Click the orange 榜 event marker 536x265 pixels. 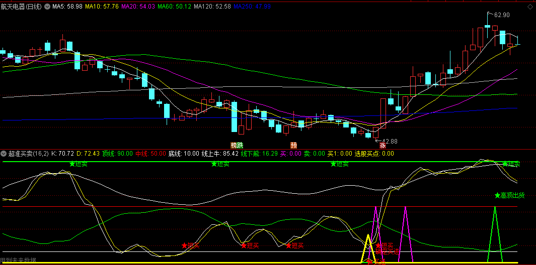234,145
